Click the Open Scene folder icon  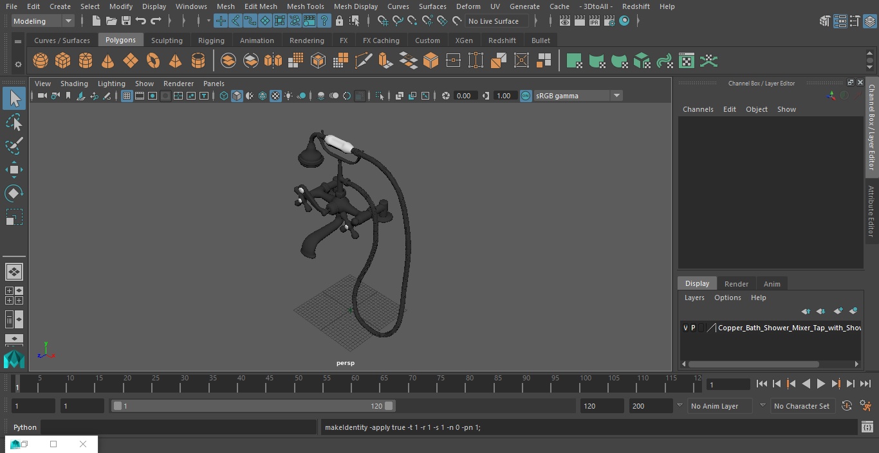click(111, 21)
